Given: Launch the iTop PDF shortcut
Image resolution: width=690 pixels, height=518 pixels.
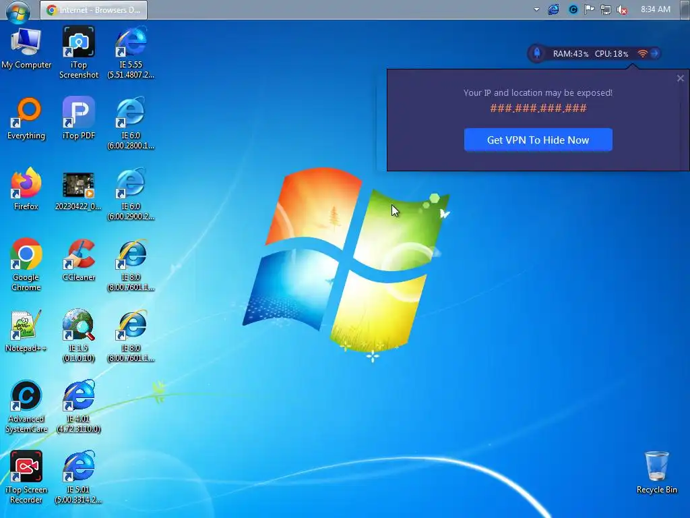Looking at the screenshot, I should (79, 118).
